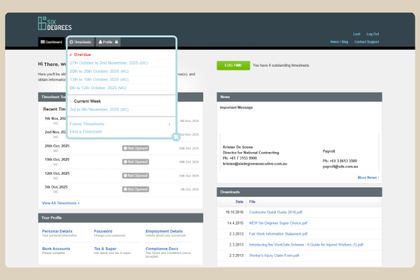Click the Your Profile panel header

coord(121,218)
